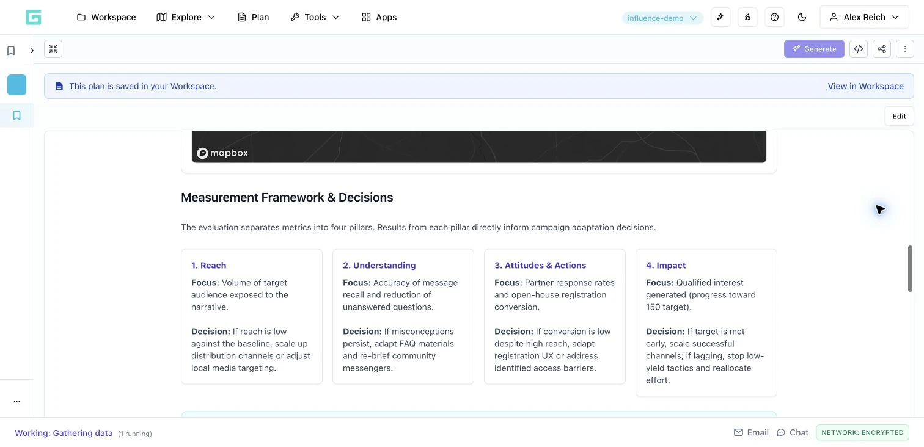Image resolution: width=924 pixels, height=447 pixels.
Task: Click the 4. Impact card title
Action: click(x=665, y=265)
